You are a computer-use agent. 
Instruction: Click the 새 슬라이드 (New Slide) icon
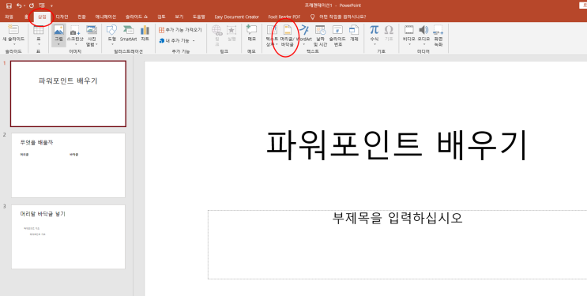(x=13, y=29)
